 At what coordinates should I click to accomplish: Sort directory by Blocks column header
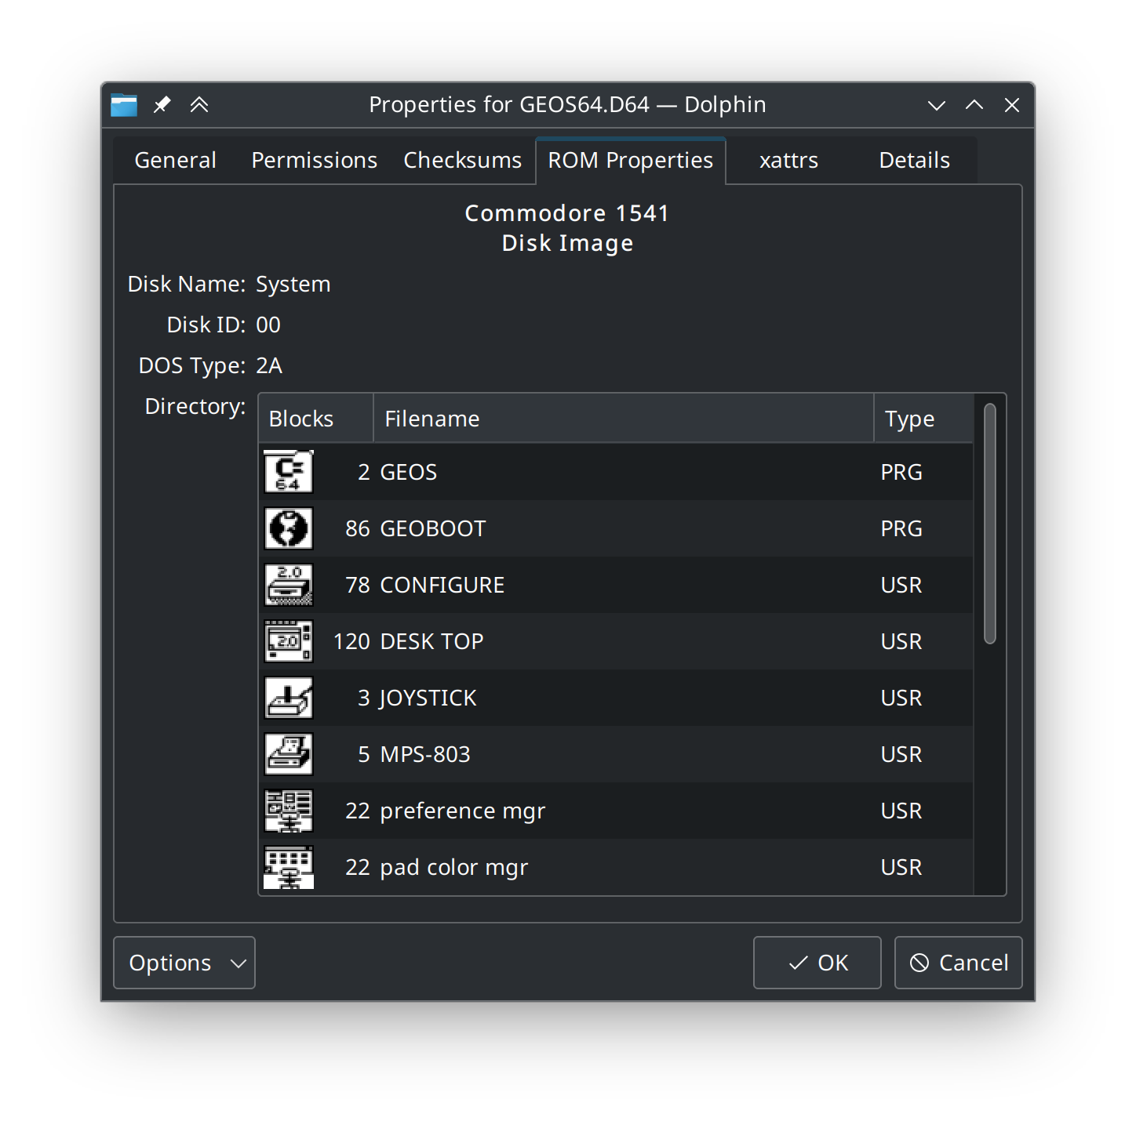316,419
